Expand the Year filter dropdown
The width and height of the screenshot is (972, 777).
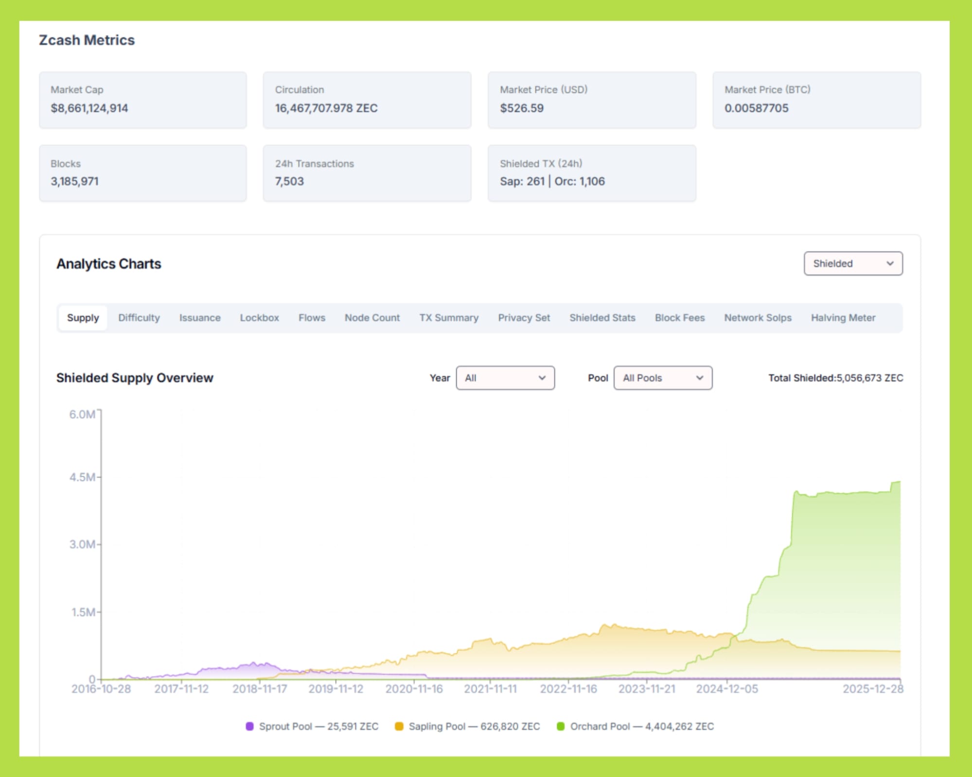505,378
